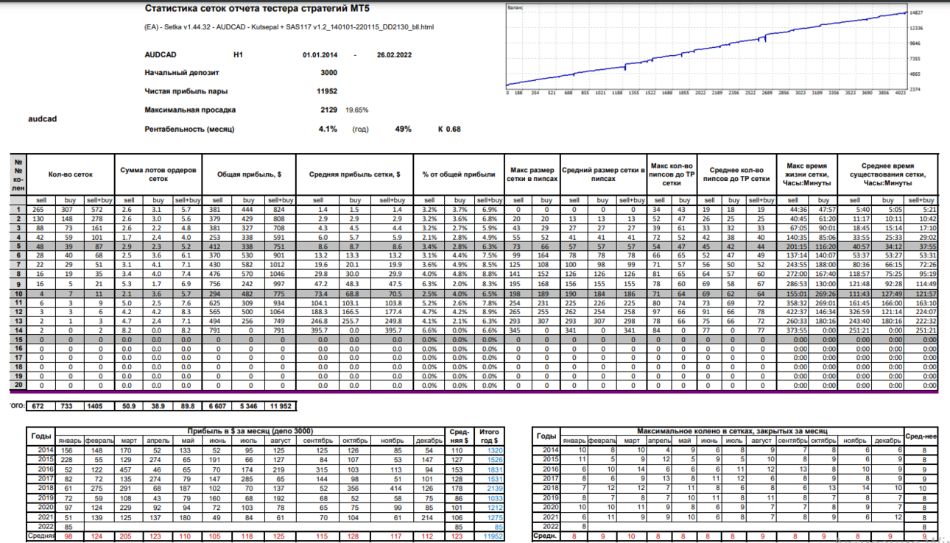Click the "% от общей прибыли" column header

tap(459, 174)
